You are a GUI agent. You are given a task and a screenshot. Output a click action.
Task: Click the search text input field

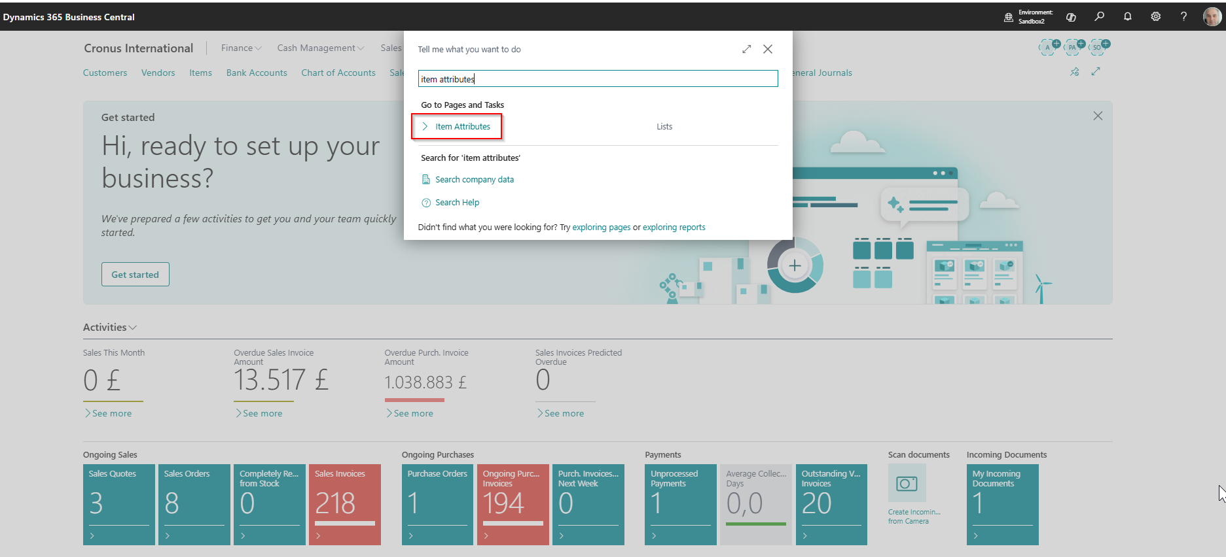(598, 79)
